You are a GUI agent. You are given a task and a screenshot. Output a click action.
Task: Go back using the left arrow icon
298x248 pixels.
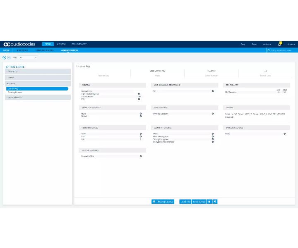[x=4, y=57]
